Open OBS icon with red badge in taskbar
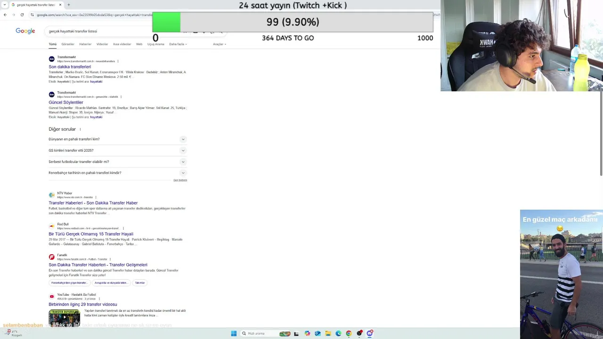 click(x=359, y=333)
